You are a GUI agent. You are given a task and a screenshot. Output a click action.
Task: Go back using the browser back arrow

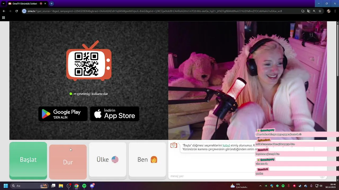(4, 11)
